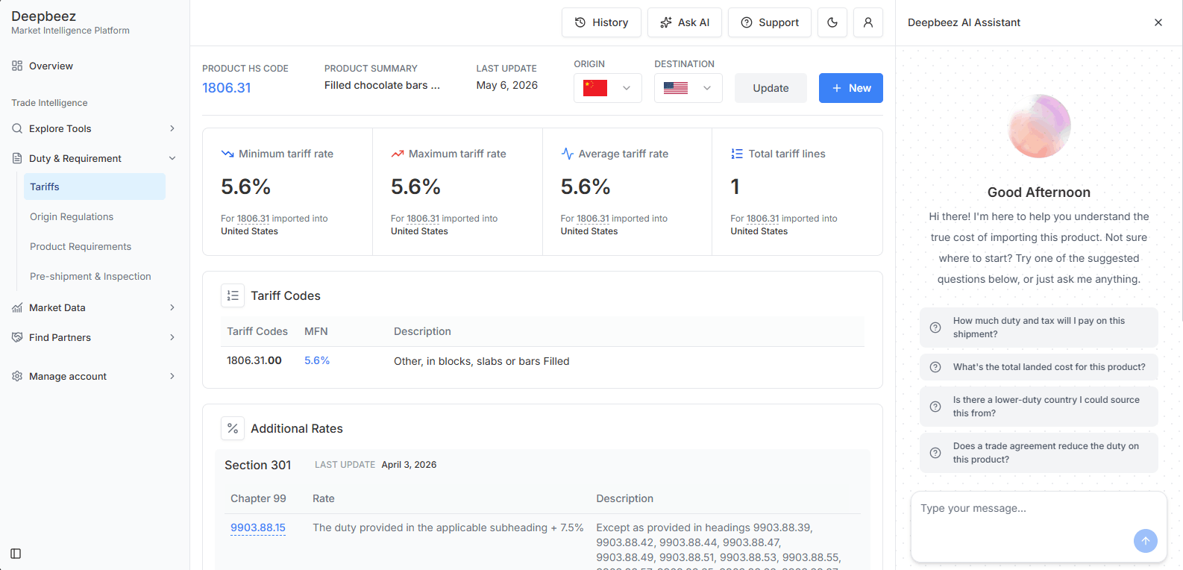Click the Overview grid icon

point(17,66)
